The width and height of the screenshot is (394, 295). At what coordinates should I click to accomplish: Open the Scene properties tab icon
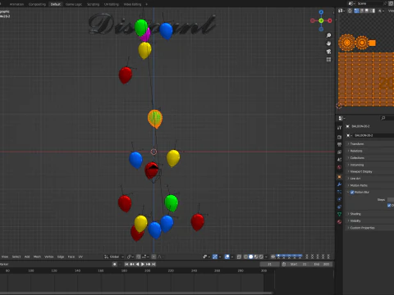point(340,160)
